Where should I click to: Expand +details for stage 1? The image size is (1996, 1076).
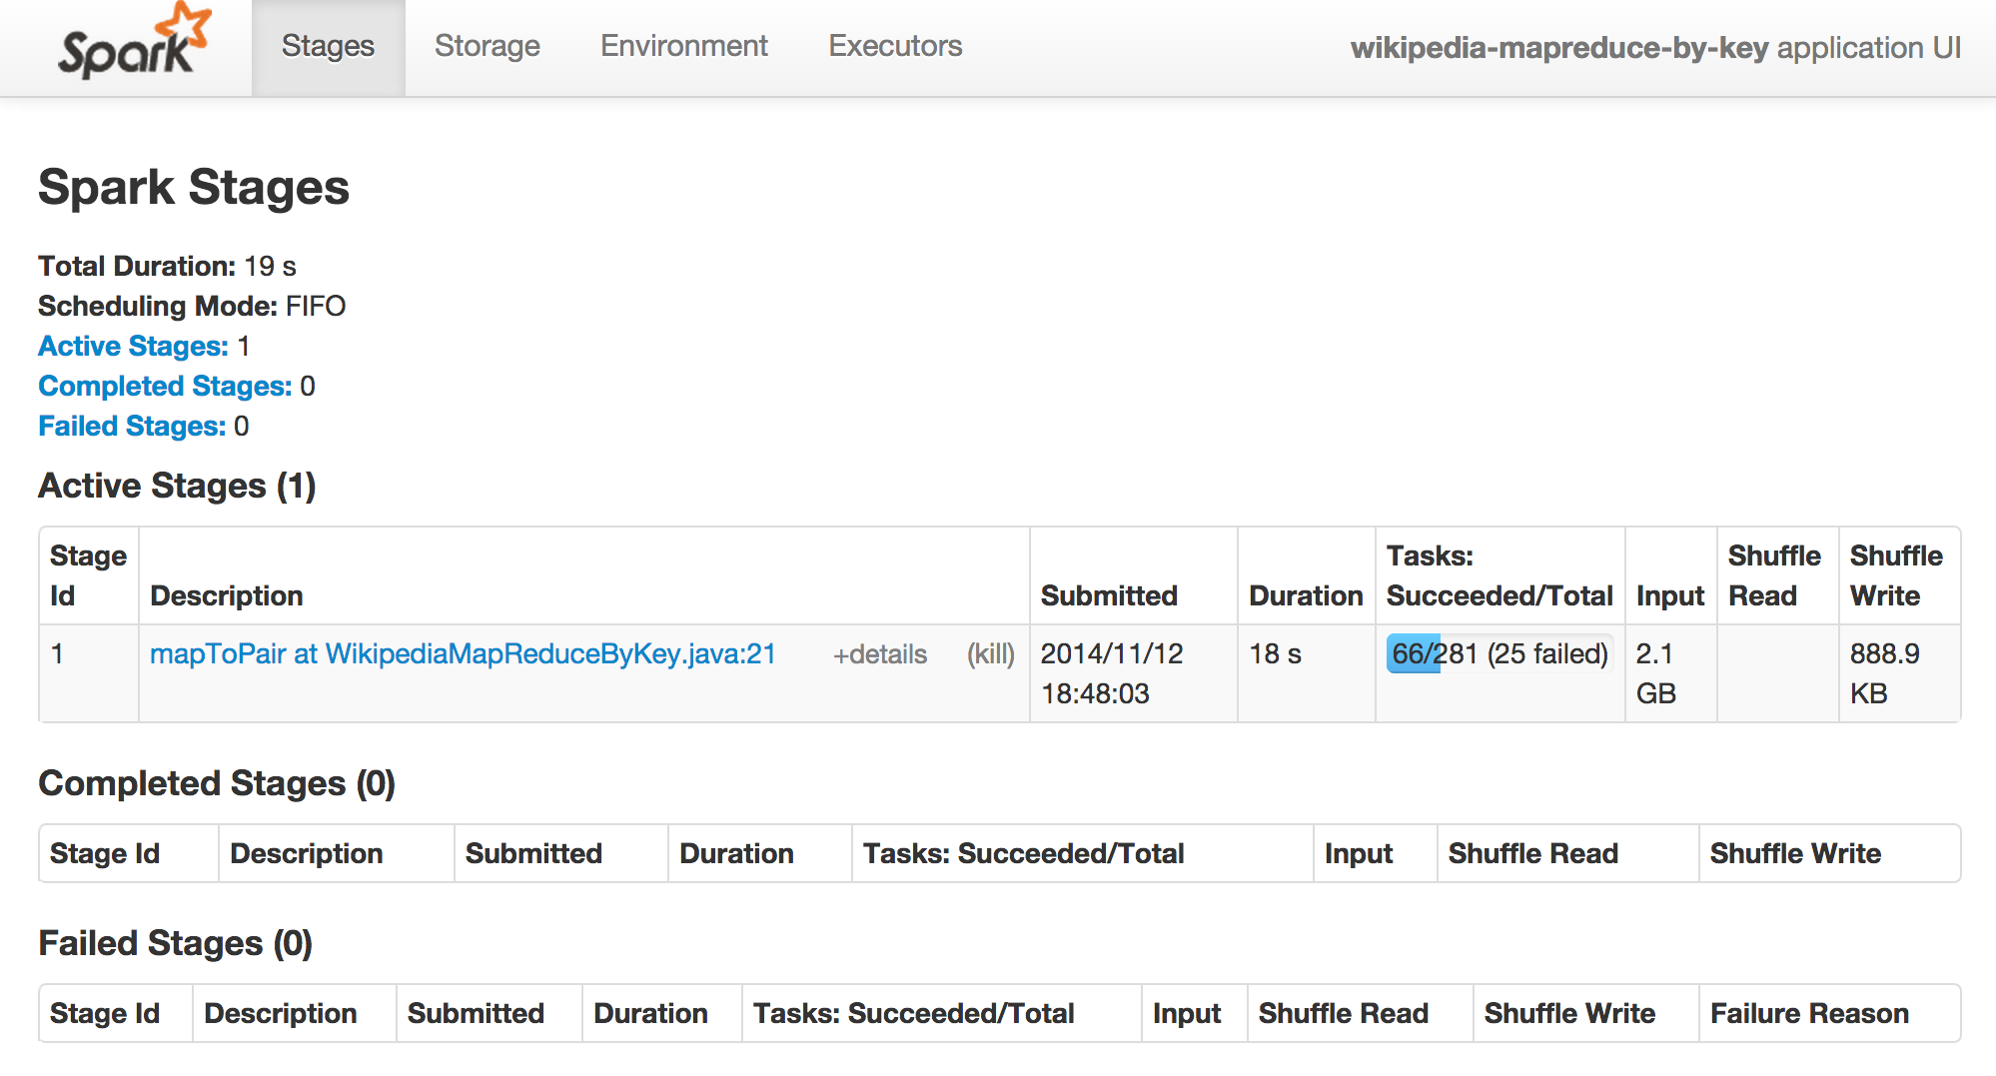[879, 654]
